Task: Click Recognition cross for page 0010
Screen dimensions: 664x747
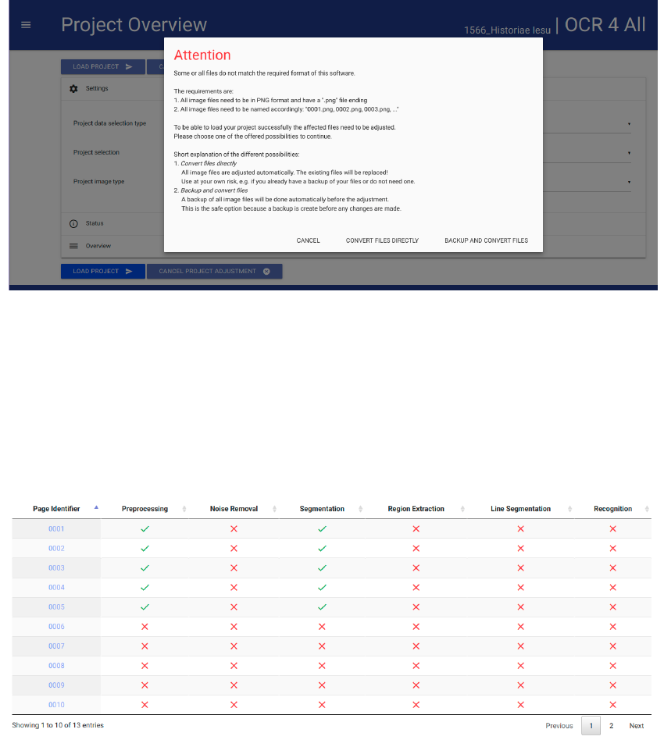Action: coord(613,705)
